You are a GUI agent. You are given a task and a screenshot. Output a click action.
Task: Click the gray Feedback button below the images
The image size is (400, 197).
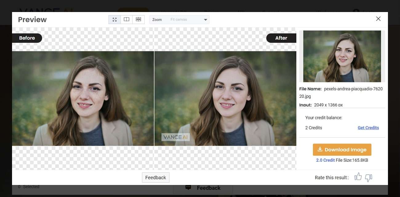(156, 177)
